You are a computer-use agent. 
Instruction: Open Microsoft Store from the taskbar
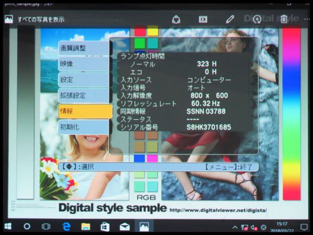coord(105,227)
